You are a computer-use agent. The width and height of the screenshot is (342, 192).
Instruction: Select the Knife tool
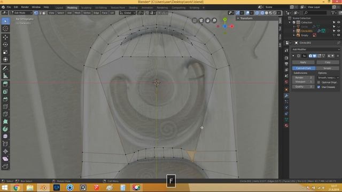click(x=5, y=114)
